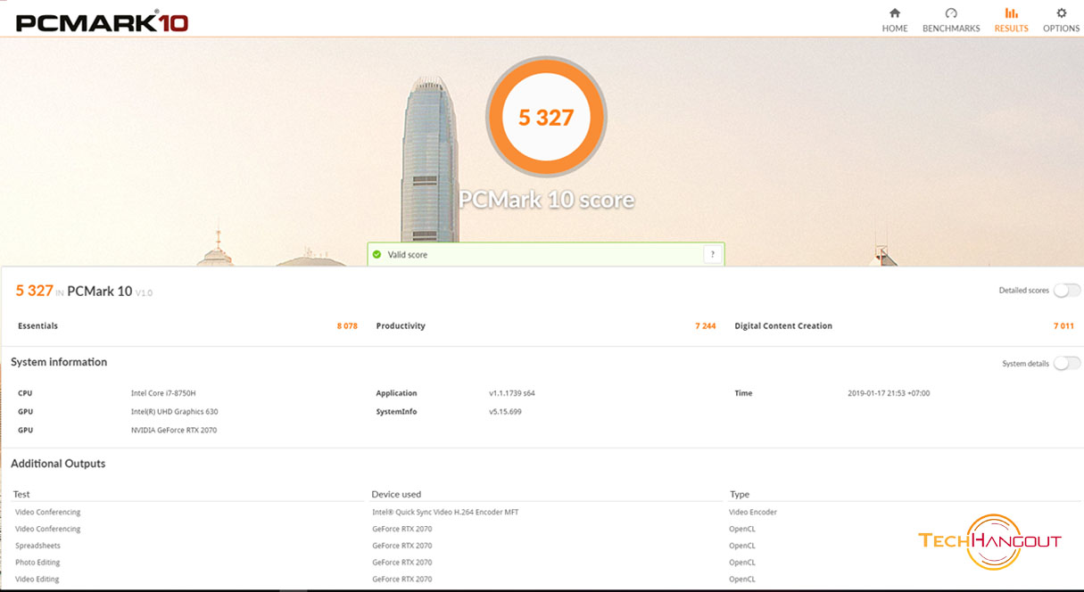1084x592 pixels.
Task: Click Digital Content Creation score 7 011
Action: (x=1064, y=326)
